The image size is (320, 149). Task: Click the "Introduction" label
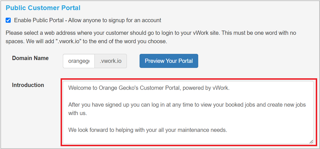pos(28,85)
